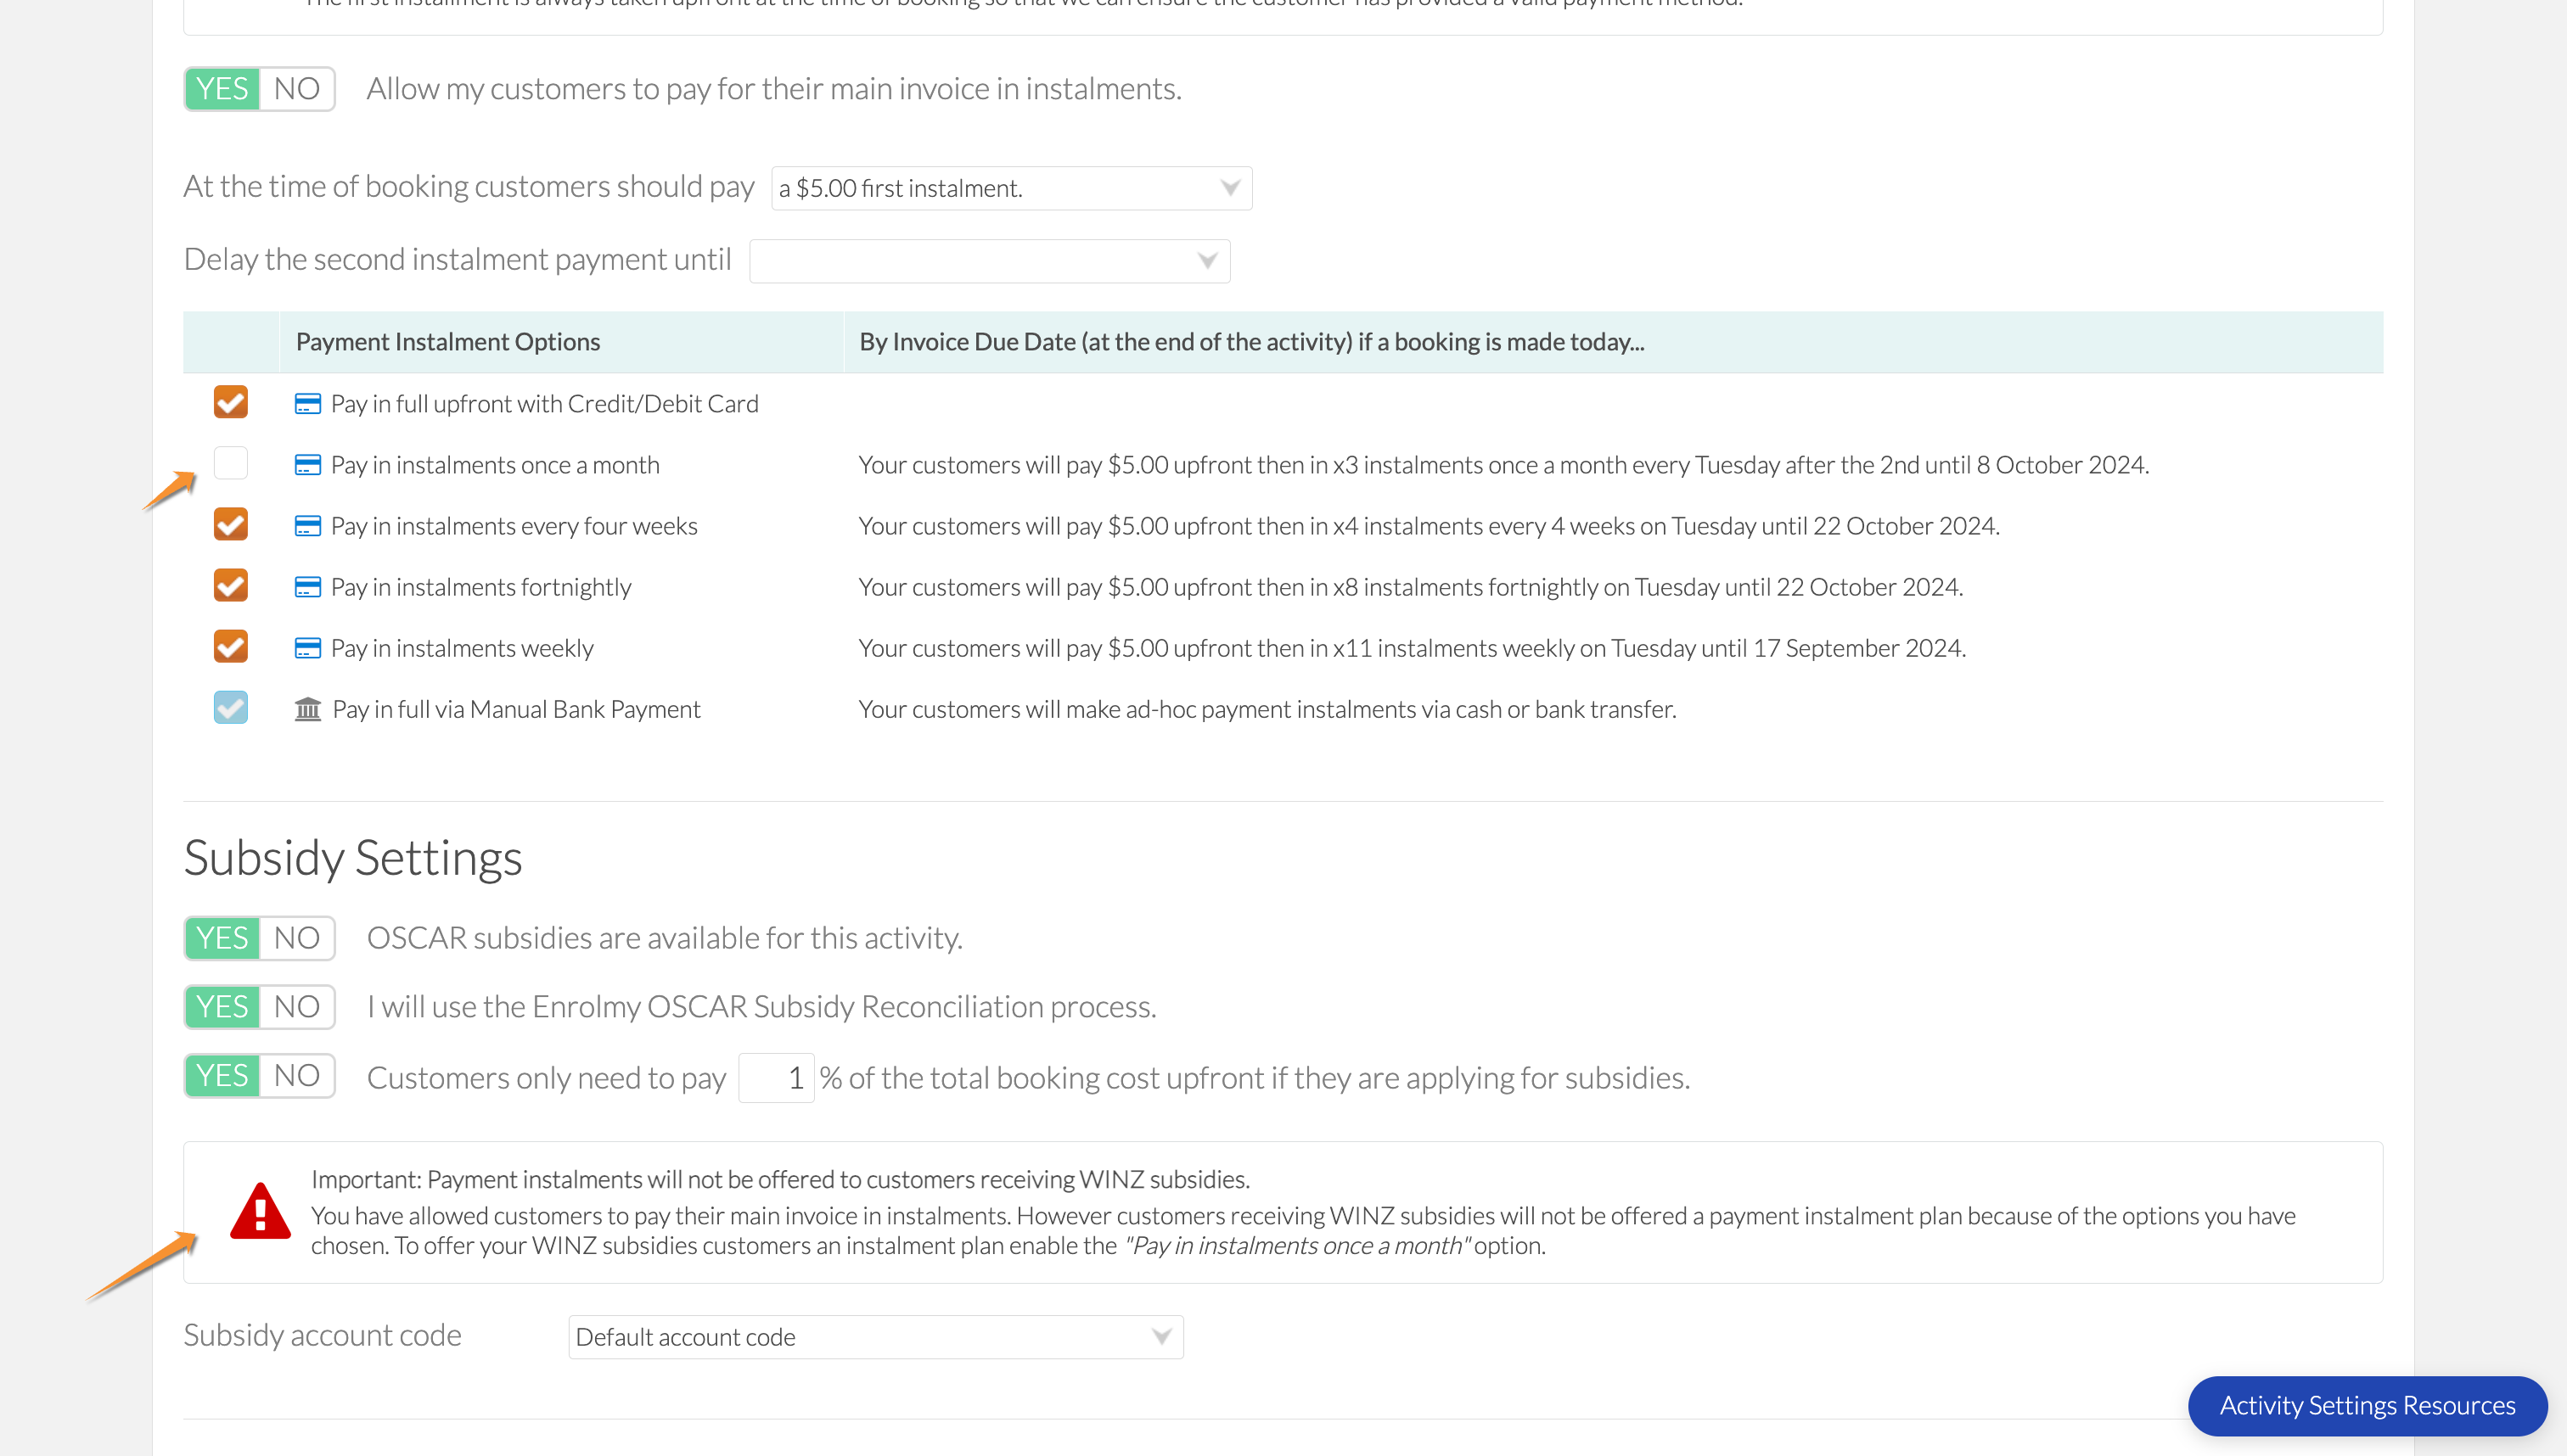Click the Activity Settings Resources button
2567x1456 pixels.
tap(2368, 1405)
